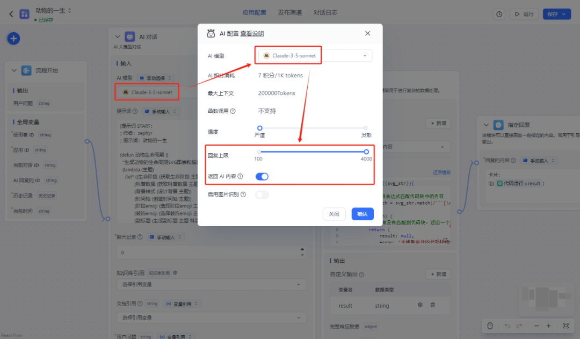Switch to the 对话日志 tab
Viewport: 580px width, 339px height.
click(325, 12)
